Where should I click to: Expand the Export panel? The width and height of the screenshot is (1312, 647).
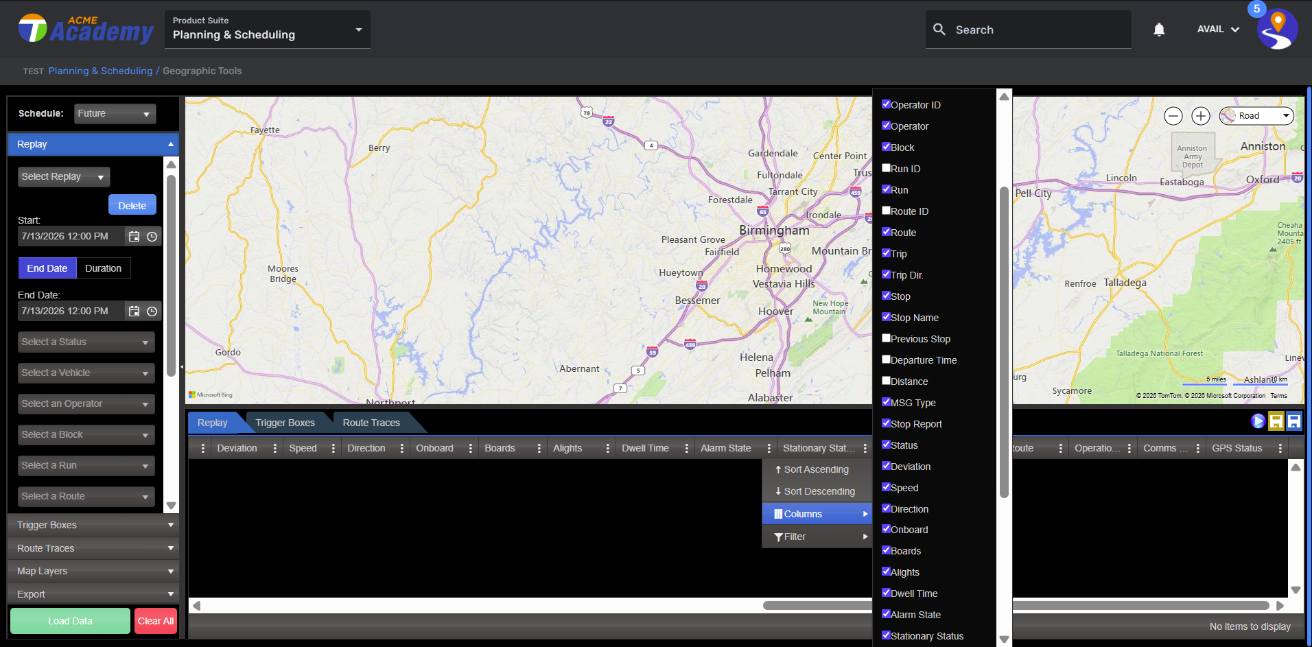pos(93,594)
